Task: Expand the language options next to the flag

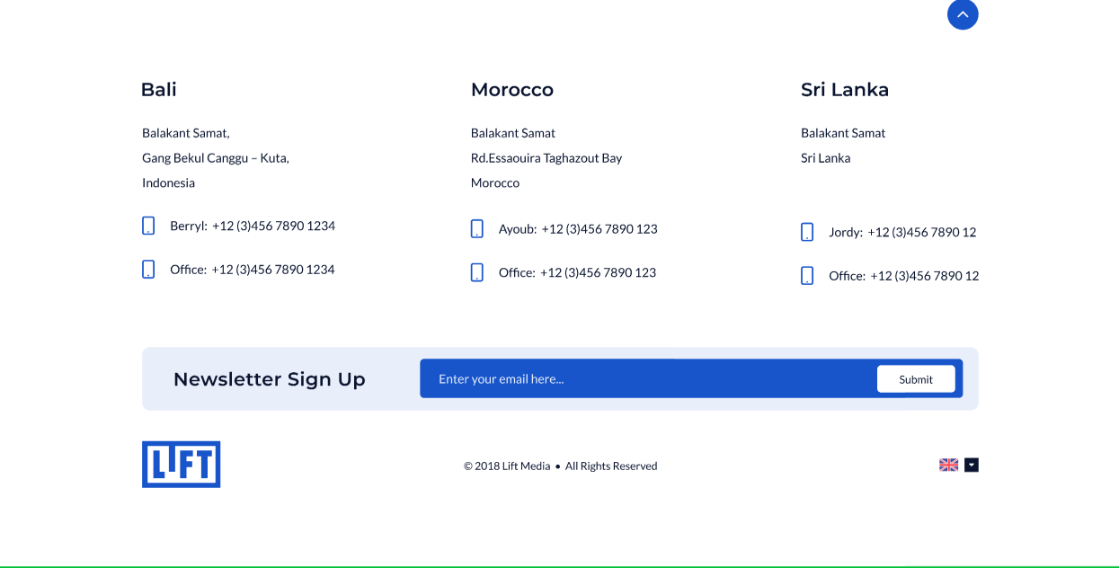Action: coord(971,465)
